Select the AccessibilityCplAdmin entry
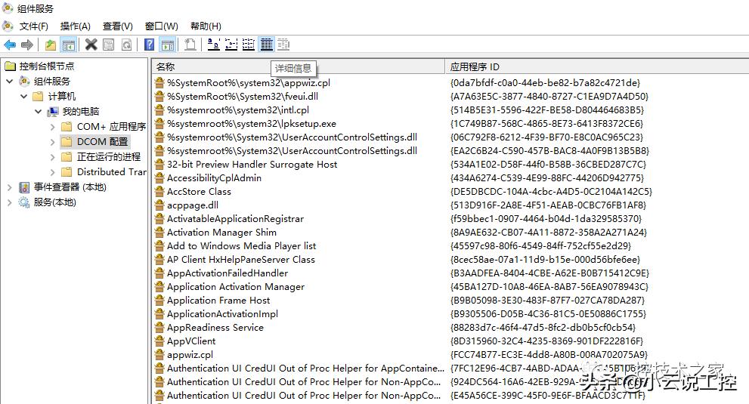Viewport: 749px width, 404px height. [214, 178]
